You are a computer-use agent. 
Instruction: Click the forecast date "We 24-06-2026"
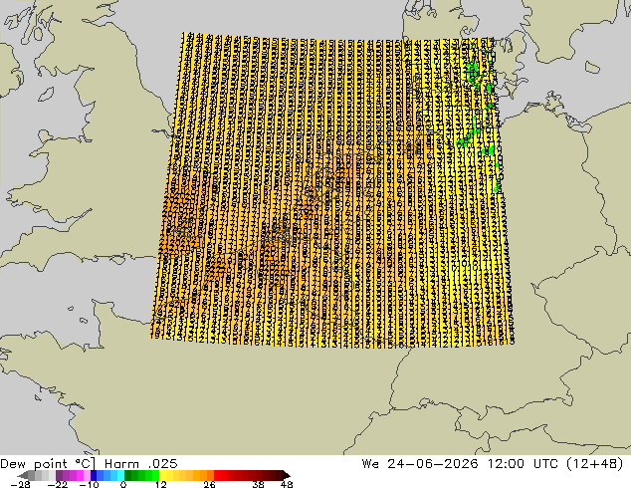click(x=420, y=464)
